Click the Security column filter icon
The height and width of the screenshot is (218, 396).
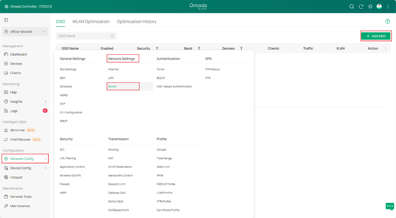click(157, 48)
